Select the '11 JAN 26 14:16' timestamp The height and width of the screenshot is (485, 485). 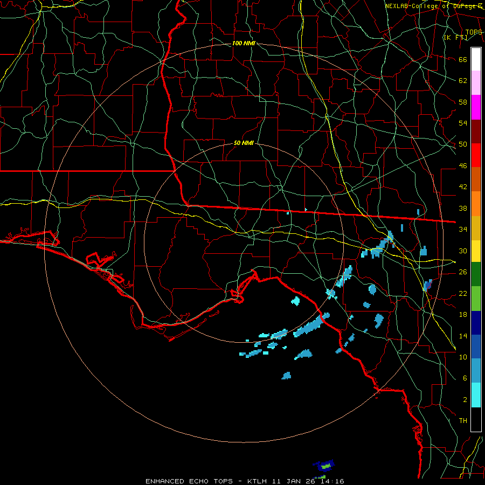click(308, 481)
